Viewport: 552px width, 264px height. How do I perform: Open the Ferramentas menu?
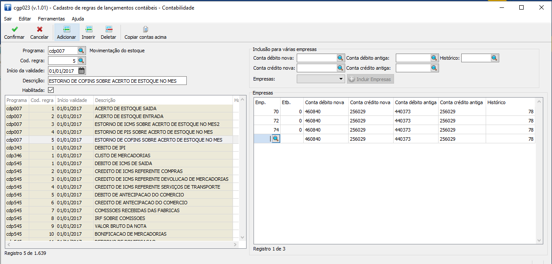tap(51, 19)
